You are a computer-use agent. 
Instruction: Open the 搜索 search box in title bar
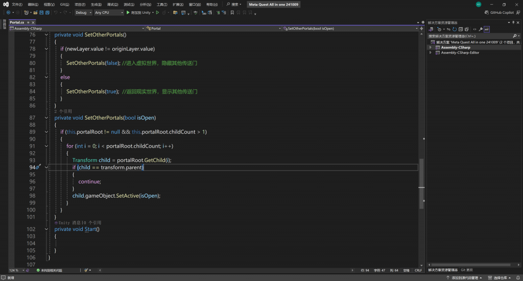coord(234,4)
